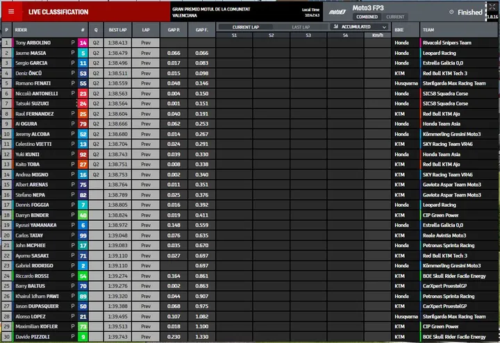The height and width of the screenshot is (343, 500).
Task: Select rider Kaito TOBA
Action: pos(27,165)
